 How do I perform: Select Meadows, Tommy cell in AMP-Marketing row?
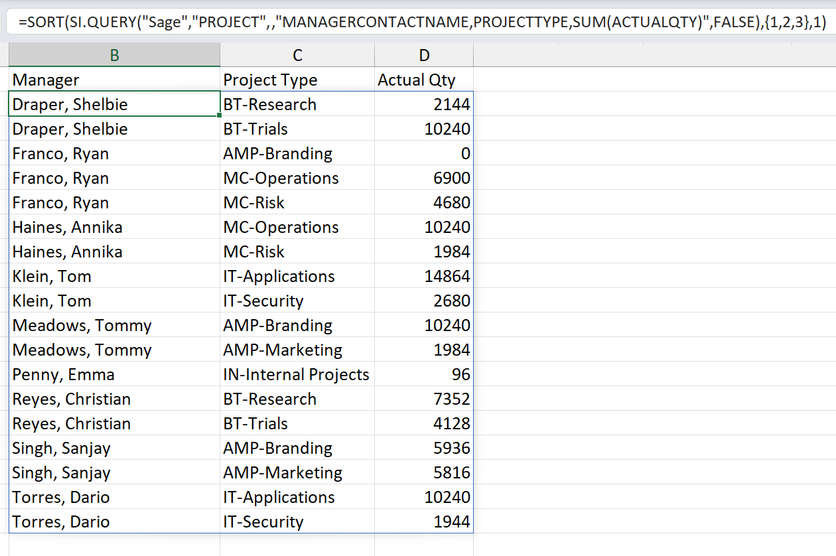(115, 350)
